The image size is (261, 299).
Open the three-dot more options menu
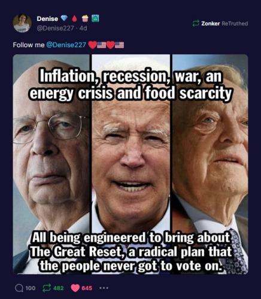point(104,288)
